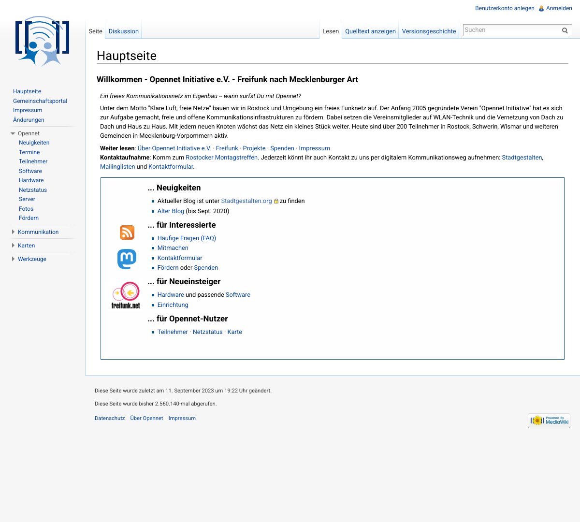The width and height of the screenshot is (580, 522).
Task: Select the Quelltext anzeigen tab
Action: coord(370,31)
